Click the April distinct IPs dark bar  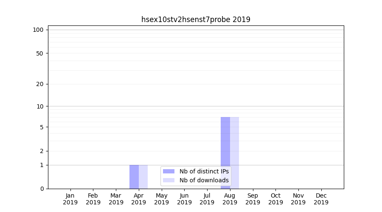[134, 176]
